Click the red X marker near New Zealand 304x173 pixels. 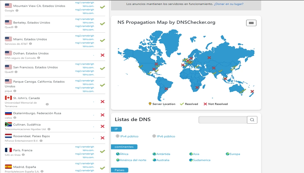252,91
